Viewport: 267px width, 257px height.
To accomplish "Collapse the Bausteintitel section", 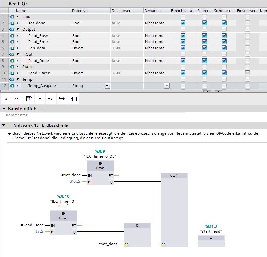I will [x=4, y=109].
